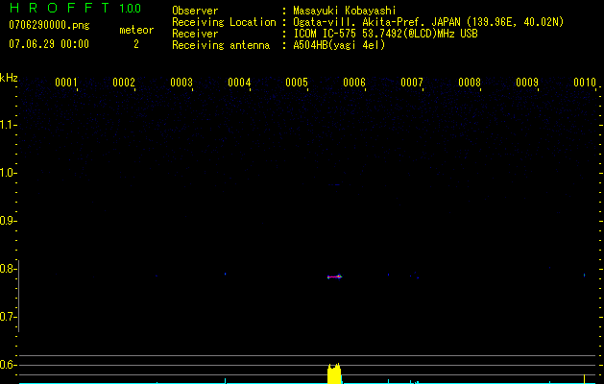Click time marker 0010

(585, 83)
